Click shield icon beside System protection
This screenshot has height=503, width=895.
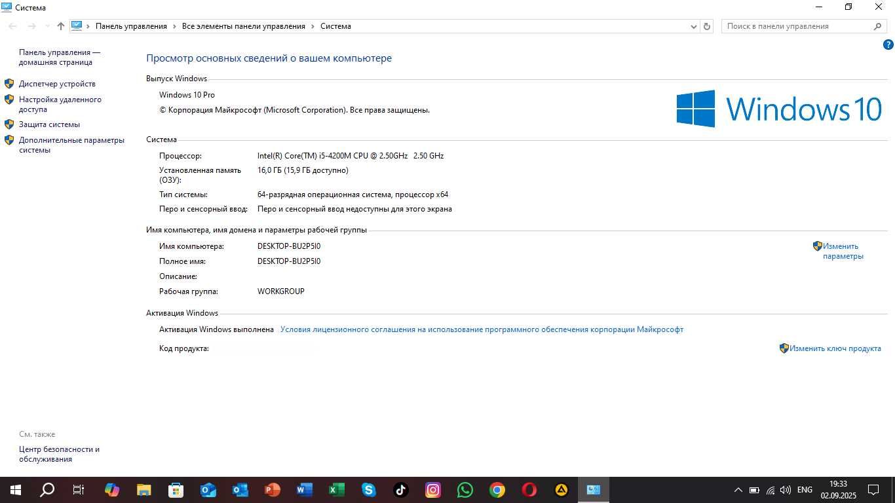[9, 124]
